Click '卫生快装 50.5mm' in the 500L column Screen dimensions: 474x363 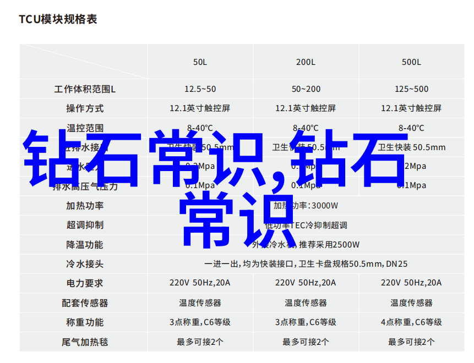point(411,147)
